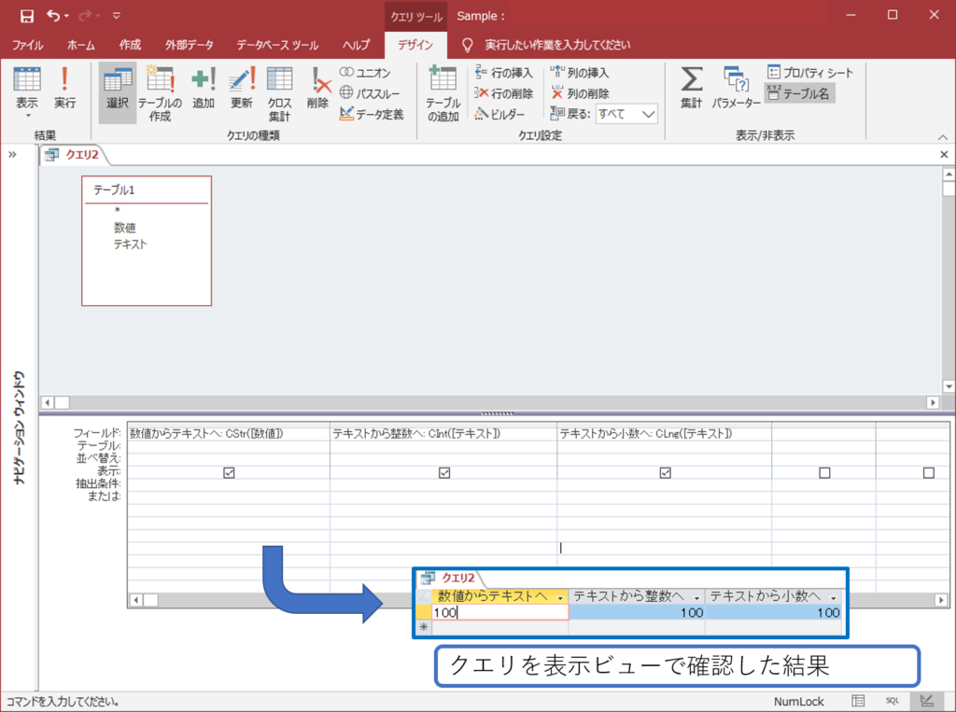Image resolution: width=956 pixels, height=712 pixels.
Task: Select the デザイン ribbon tab
Action: tap(415, 45)
